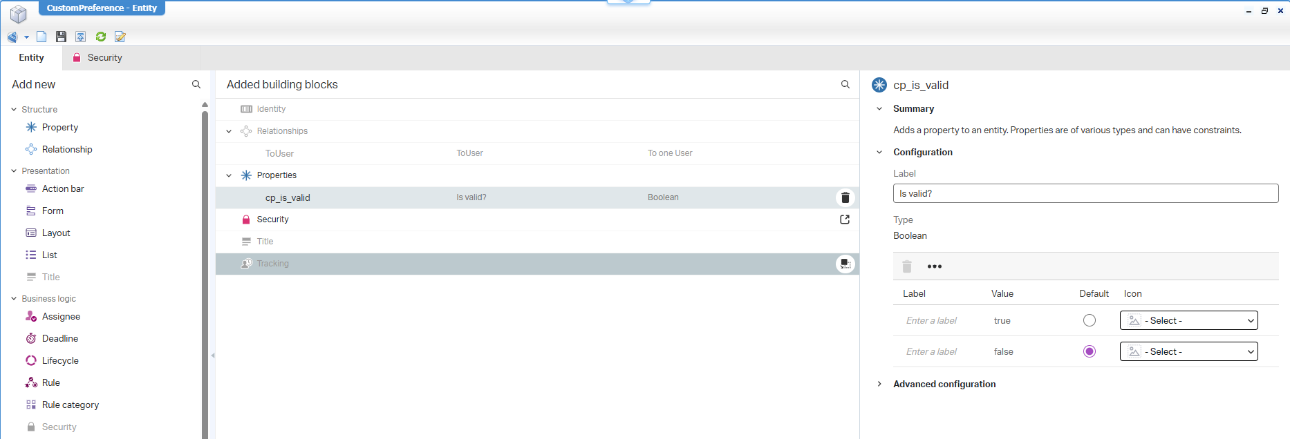Add a Relationship from Structure list
Screen dimensions: 1290x439
pyautogui.click(x=66, y=149)
